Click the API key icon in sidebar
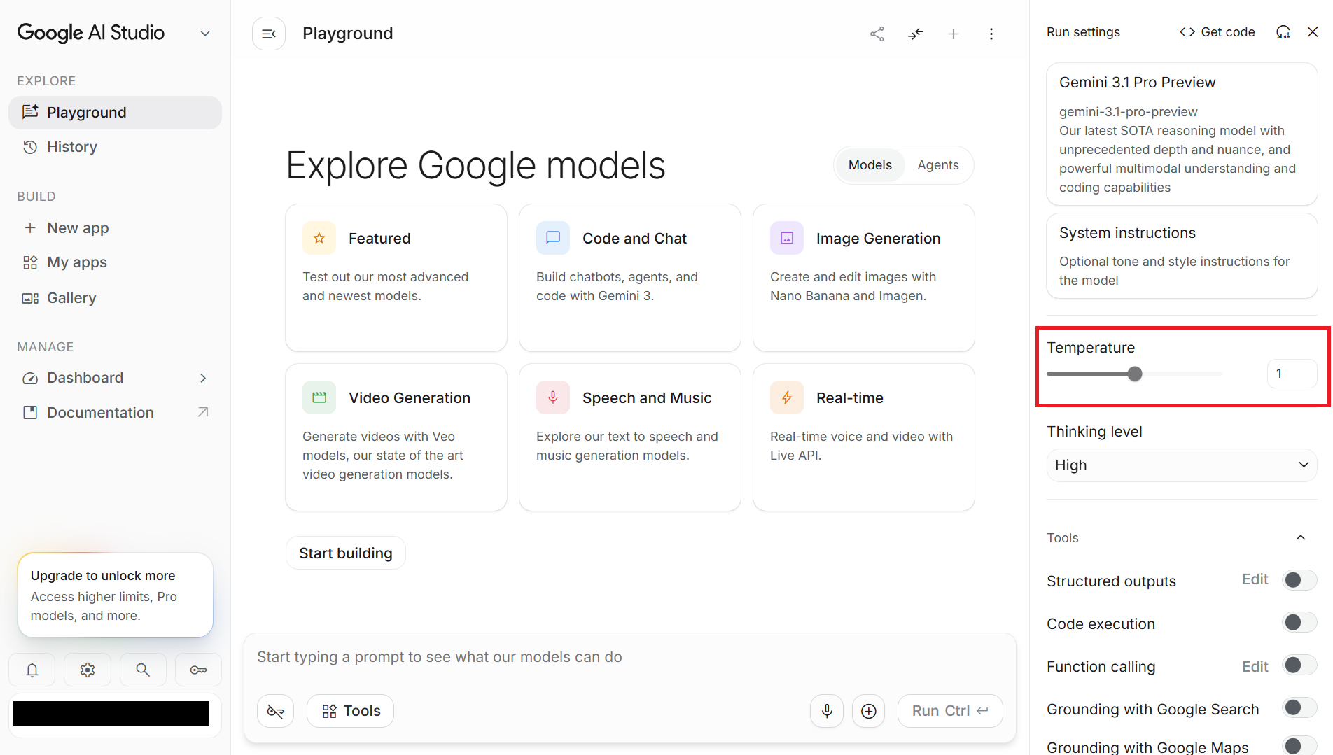Image resolution: width=1333 pixels, height=755 pixels. click(x=199, y=670)
